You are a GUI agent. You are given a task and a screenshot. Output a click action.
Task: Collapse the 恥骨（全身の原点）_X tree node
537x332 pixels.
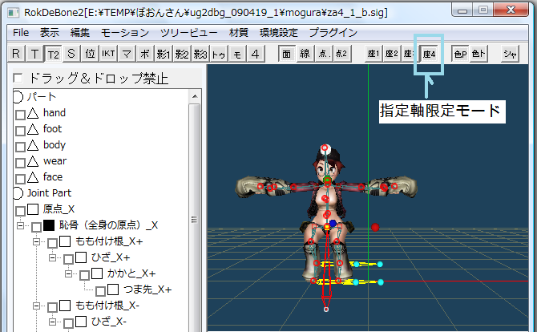coord(21,226)
